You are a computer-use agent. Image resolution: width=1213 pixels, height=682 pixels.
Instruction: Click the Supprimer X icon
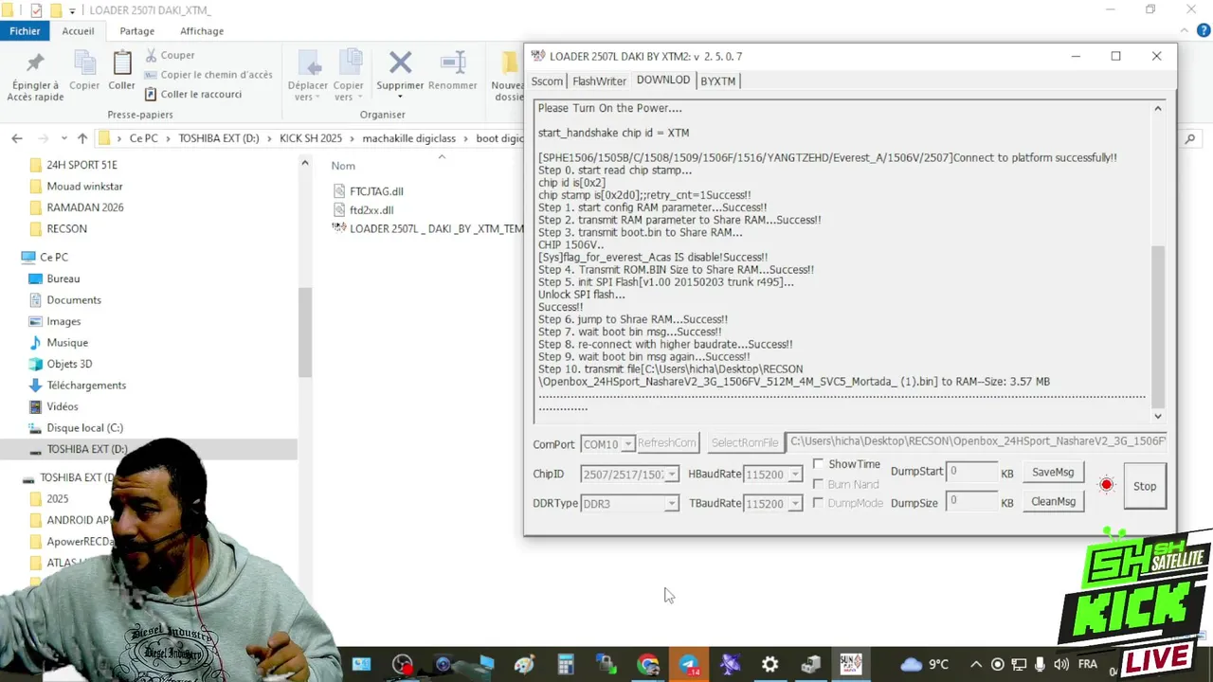[x=400, y=63]
